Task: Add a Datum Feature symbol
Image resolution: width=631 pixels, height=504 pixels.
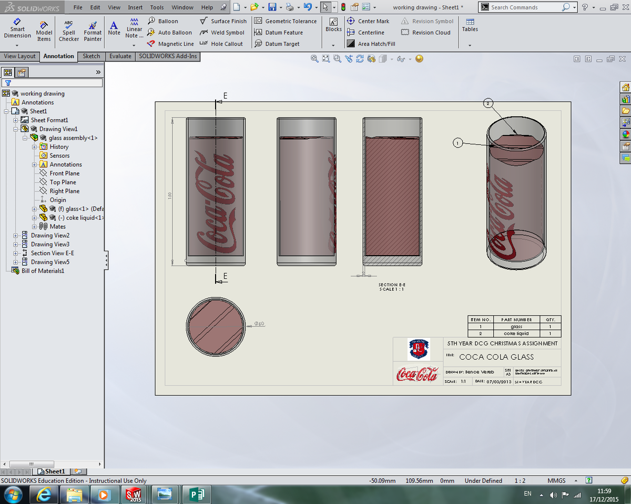Action: pyautogui.click(x=279, y=33)
